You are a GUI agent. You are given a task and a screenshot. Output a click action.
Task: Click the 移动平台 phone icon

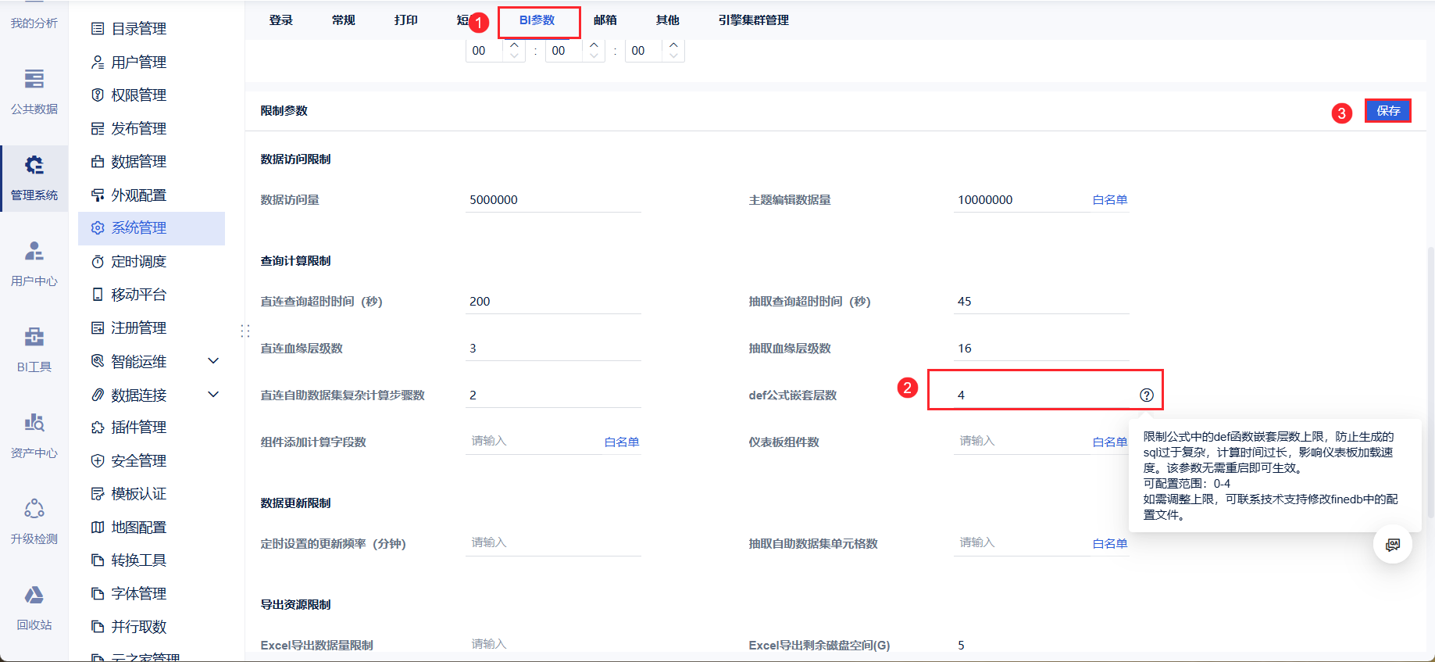(98, 295)
